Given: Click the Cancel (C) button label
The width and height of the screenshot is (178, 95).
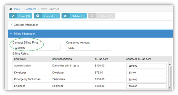Looking at the screenshot, I should [x=51, y=16].
